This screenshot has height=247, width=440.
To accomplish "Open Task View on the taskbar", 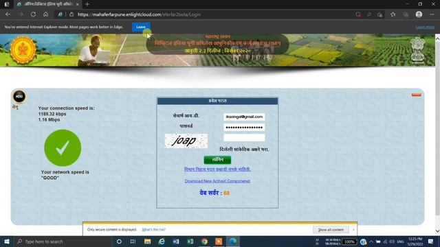I will click(133, 242).
